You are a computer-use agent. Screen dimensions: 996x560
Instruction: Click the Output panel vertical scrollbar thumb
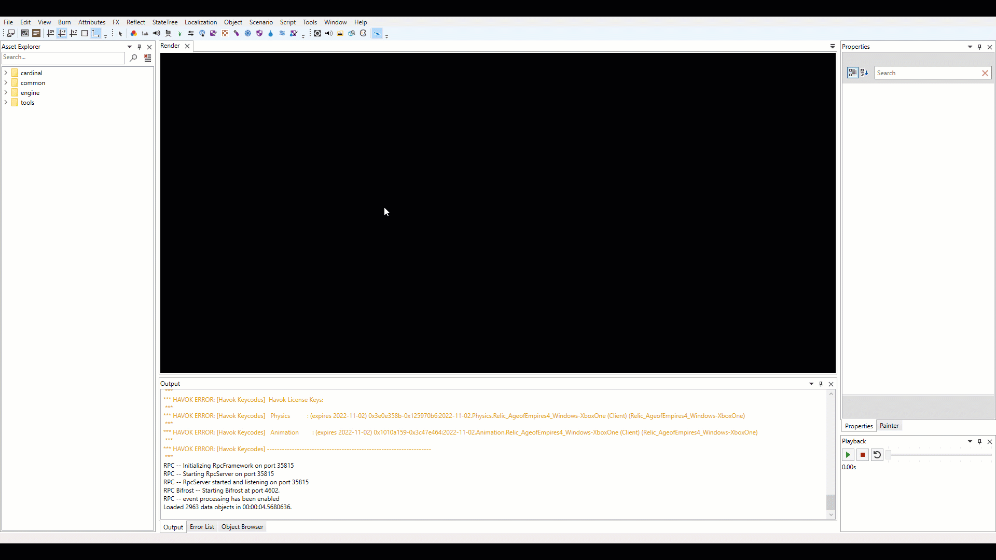[x=831, y=502]
